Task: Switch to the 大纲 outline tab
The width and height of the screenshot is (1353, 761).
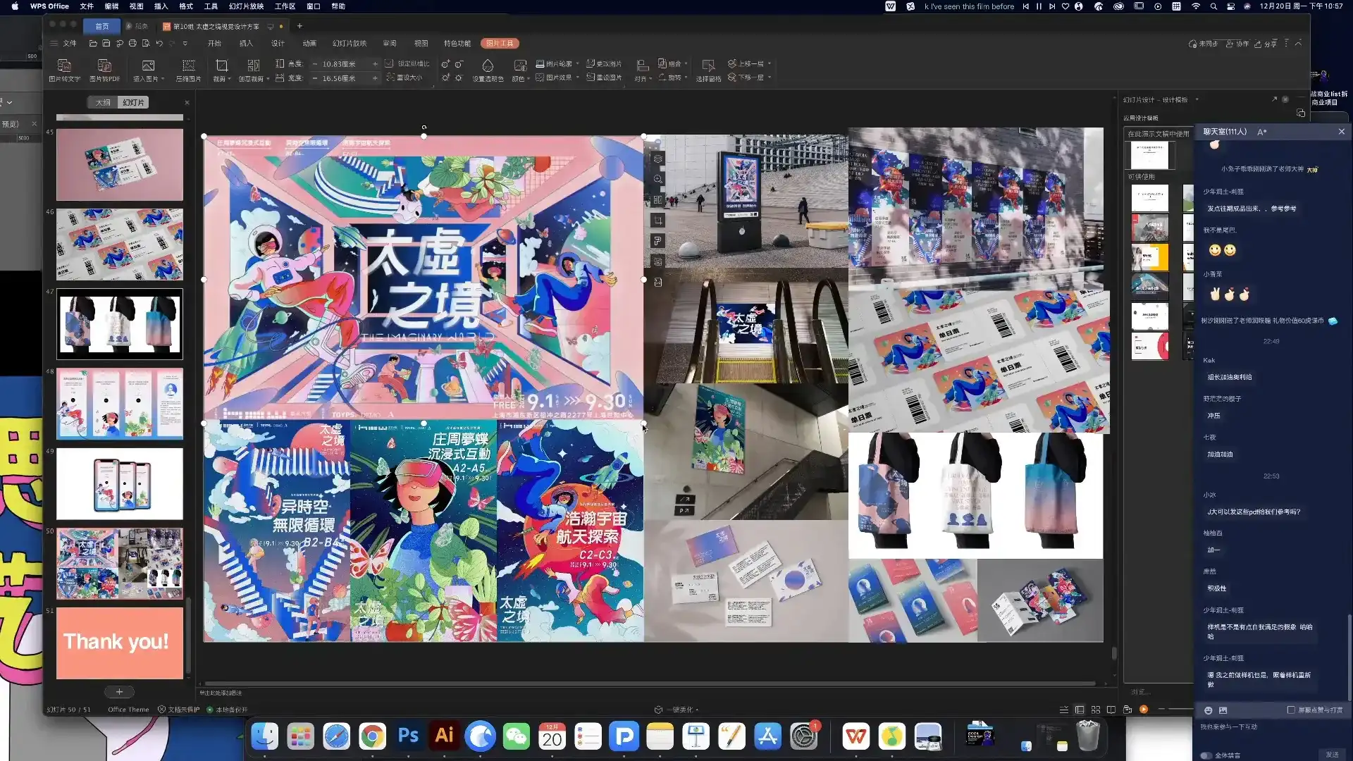Action: pos(102,102)
